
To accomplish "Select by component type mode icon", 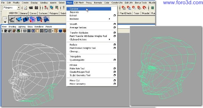I will coord(57,8).
